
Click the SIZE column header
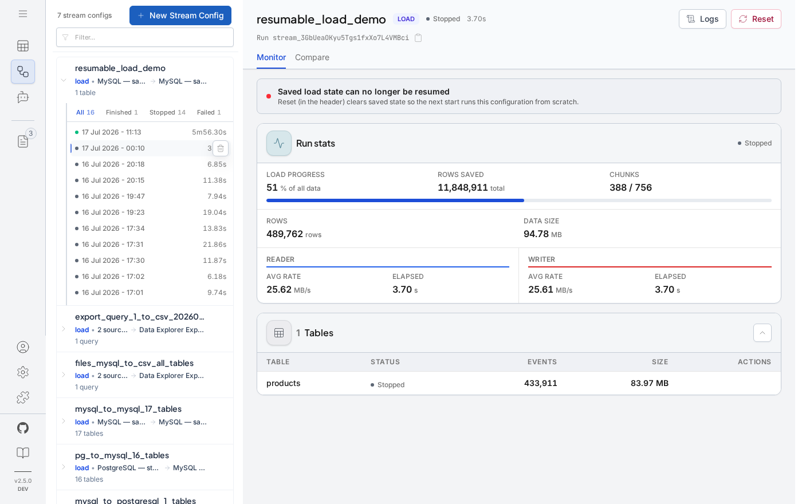pyautogui.click(x=660, y=362)
